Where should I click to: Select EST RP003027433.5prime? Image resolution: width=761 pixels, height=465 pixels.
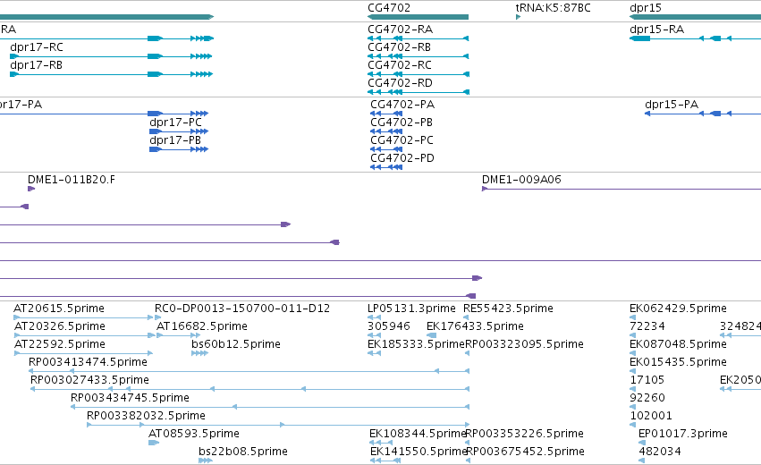(89, 380)
